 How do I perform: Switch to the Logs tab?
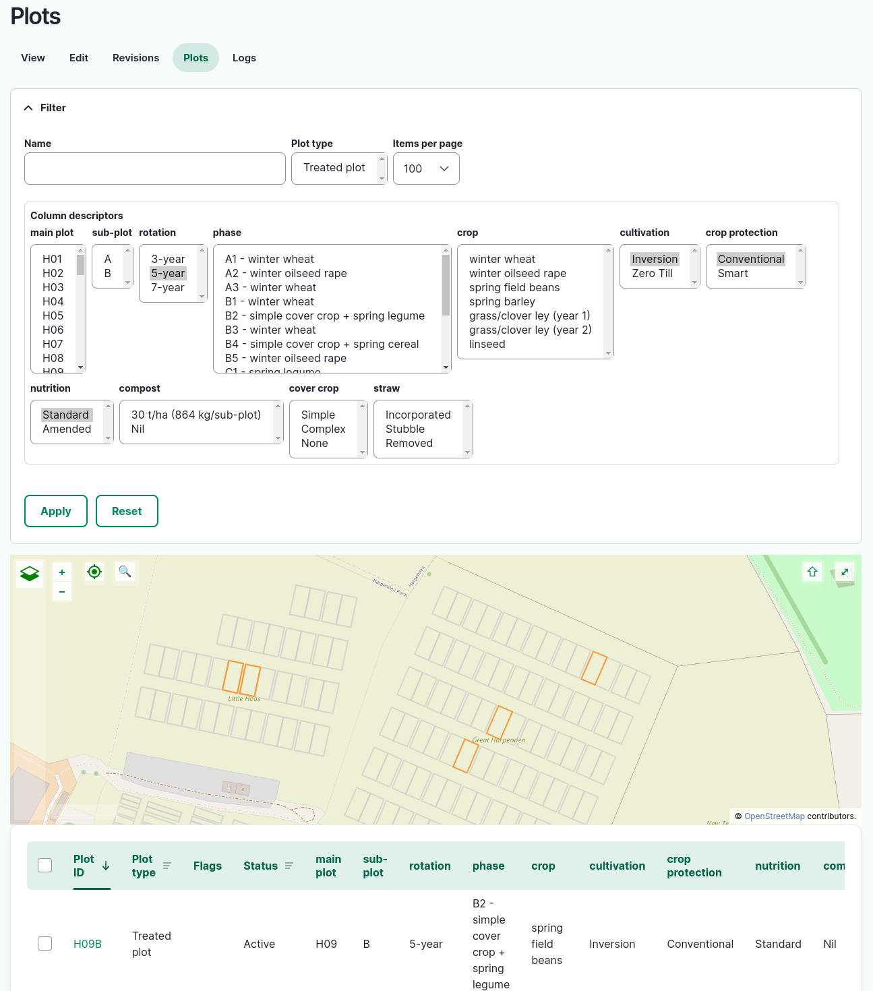[x=244, y=58]
